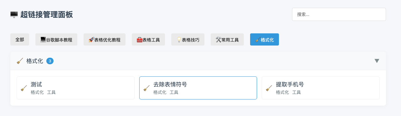401x116 pixels.
Task: Click the blue count badge showing 3
Action: (x=50, y=61)
